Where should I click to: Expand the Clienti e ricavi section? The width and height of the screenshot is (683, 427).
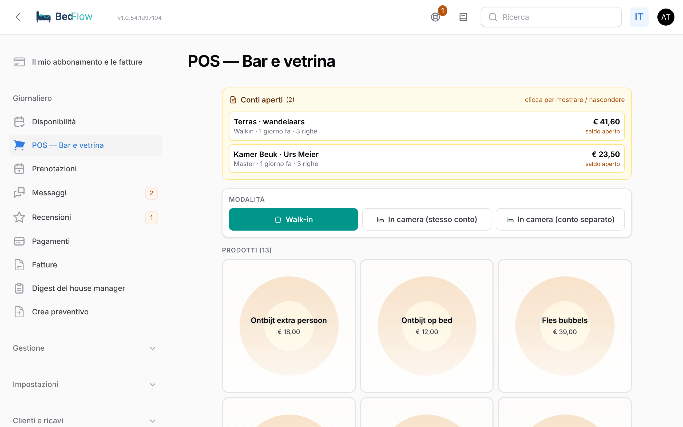(x=85, y=421)
